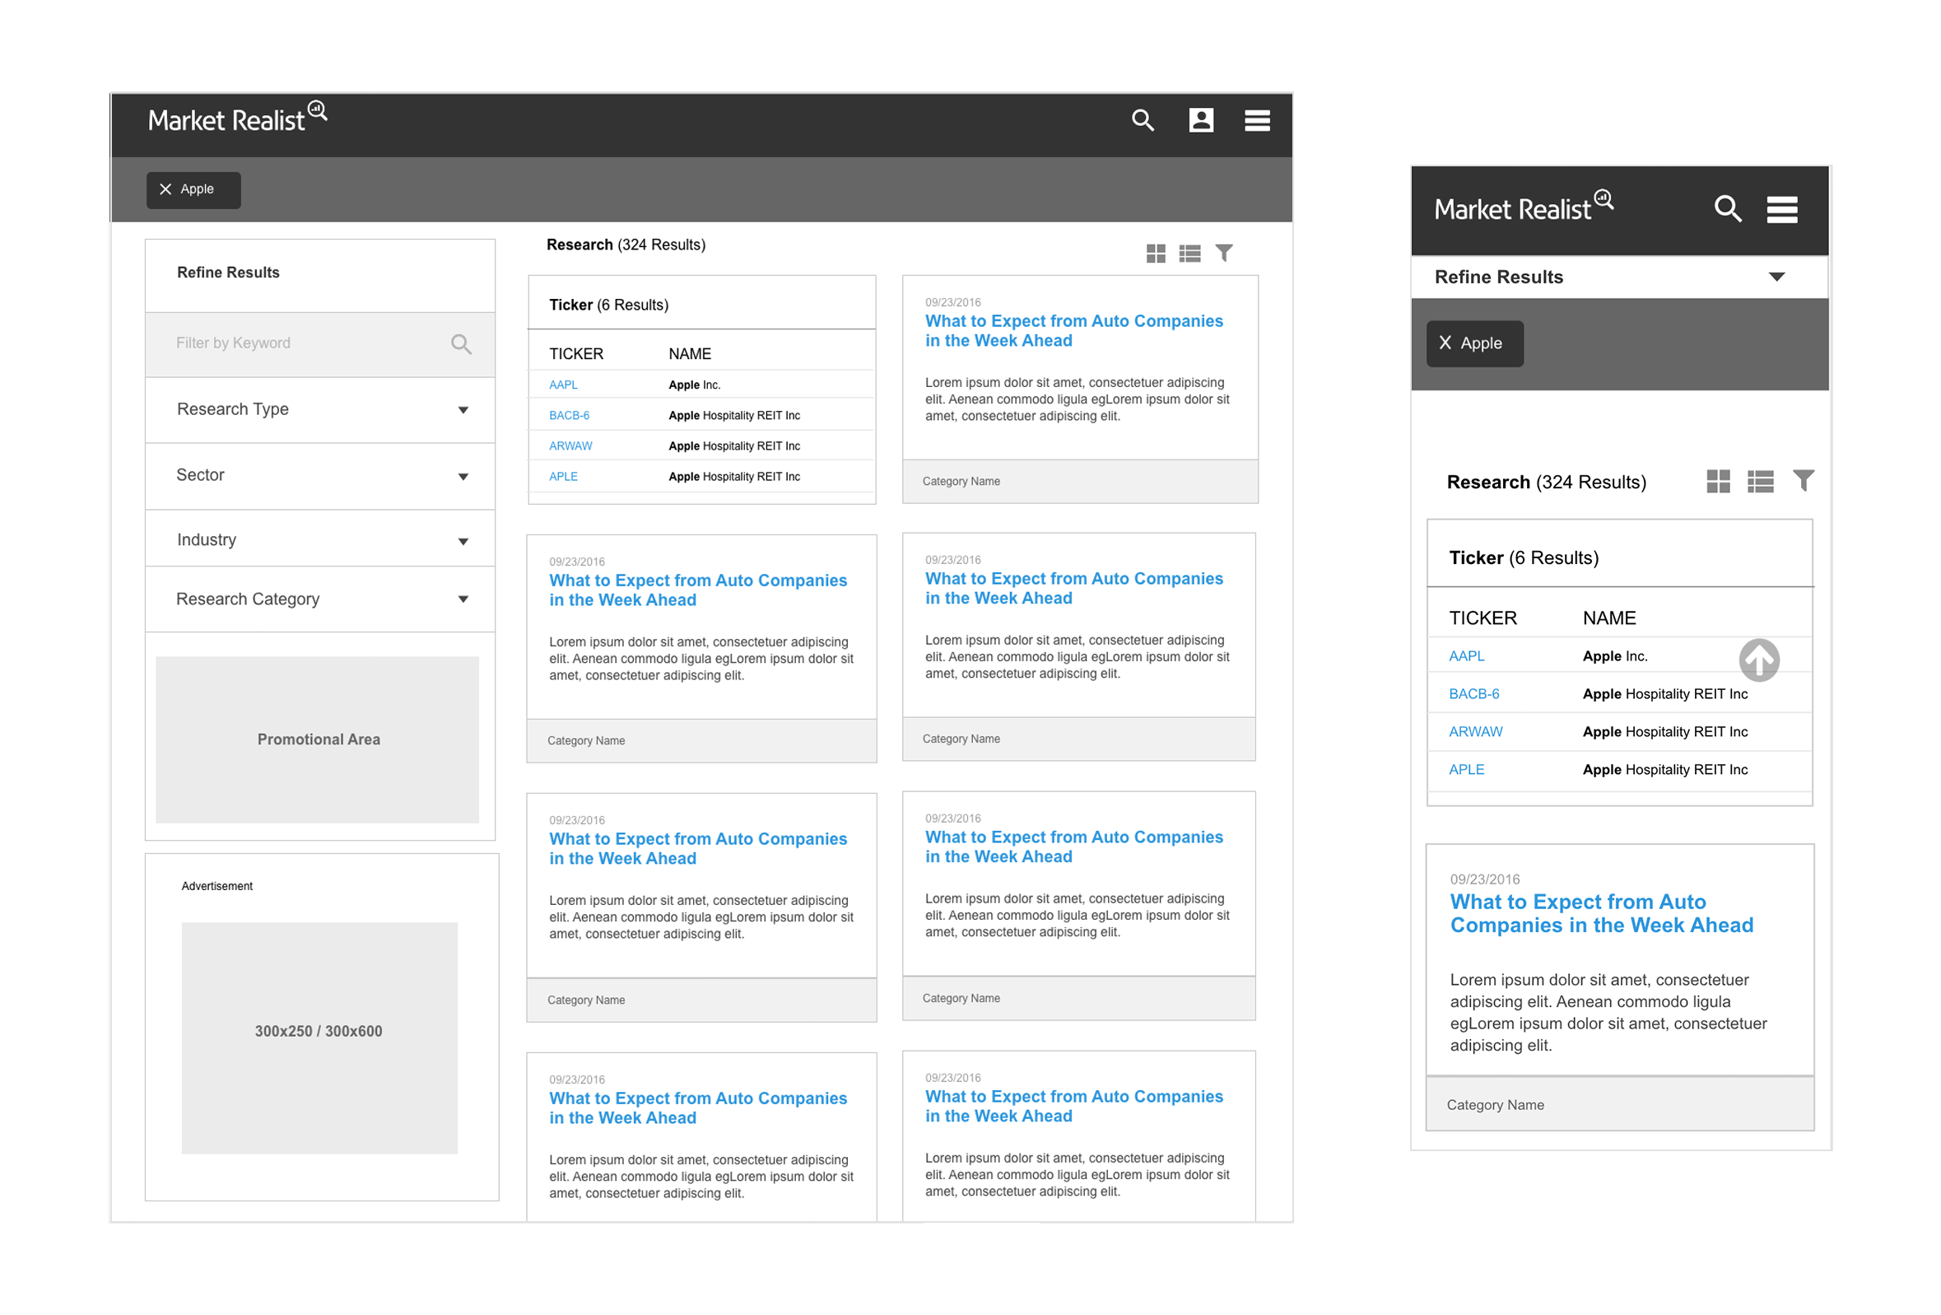Switch to grid view in desktop results

click(1155, 253)
